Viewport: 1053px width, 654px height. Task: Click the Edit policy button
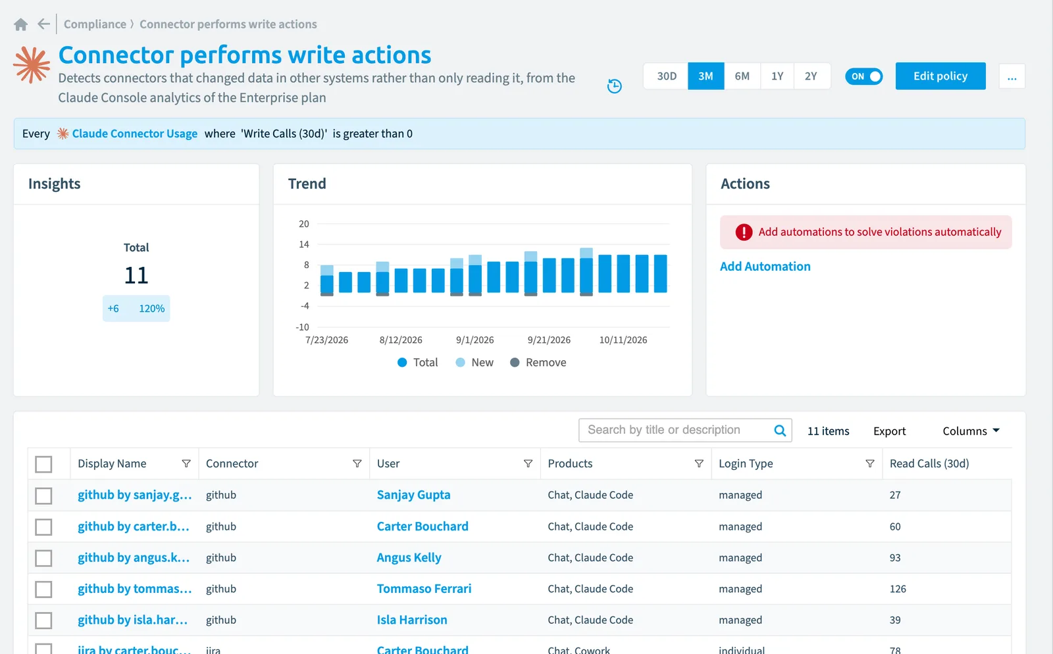pos(940,76)
